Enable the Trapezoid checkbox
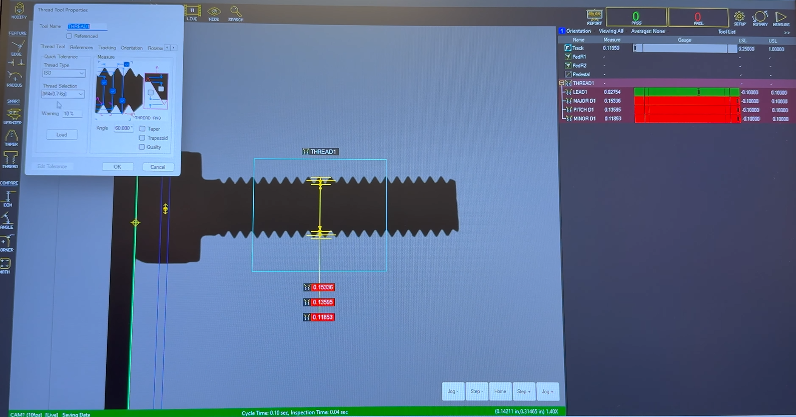This screenshot has width=796, height=417. (x=142, y=138)
